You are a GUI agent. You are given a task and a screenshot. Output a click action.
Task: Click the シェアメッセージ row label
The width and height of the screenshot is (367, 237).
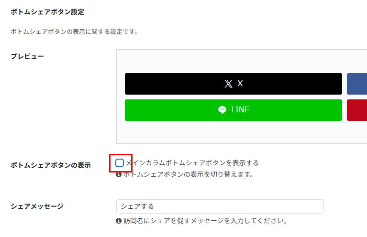[37, 206]
